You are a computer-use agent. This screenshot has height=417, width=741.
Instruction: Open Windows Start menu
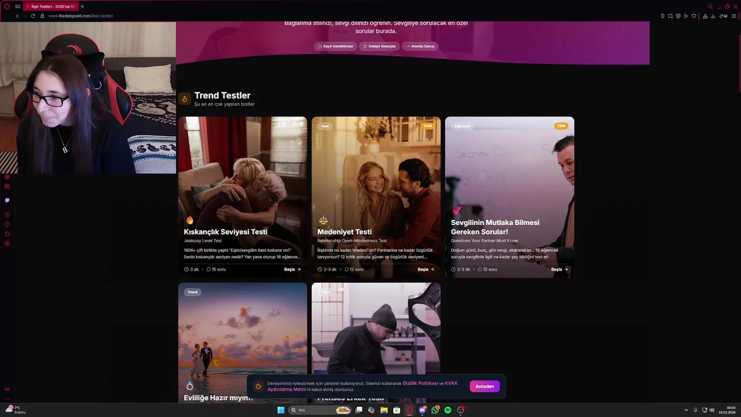tap(281, 410)
